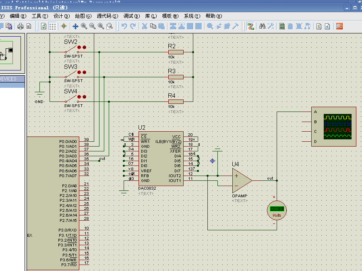
Task: Open the 模板(M) menu
Action: (170, 16)
